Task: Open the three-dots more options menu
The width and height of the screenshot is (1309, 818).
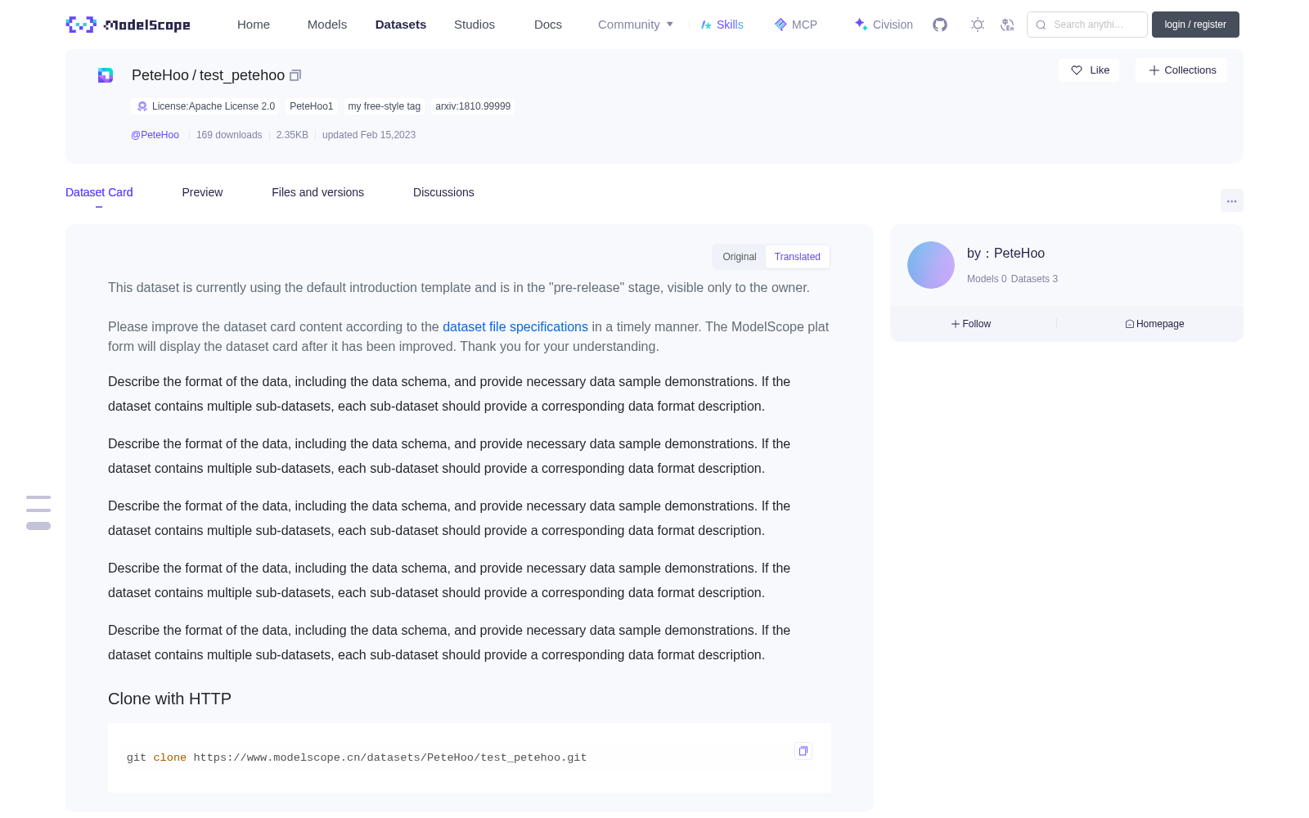Action: [x=1232, y=200]
